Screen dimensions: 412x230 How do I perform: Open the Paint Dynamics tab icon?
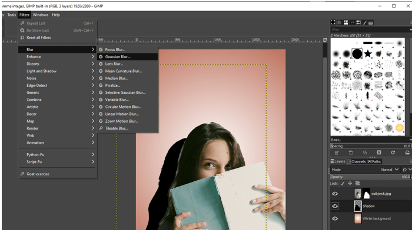pyautogui.click(x=365, y=22)
